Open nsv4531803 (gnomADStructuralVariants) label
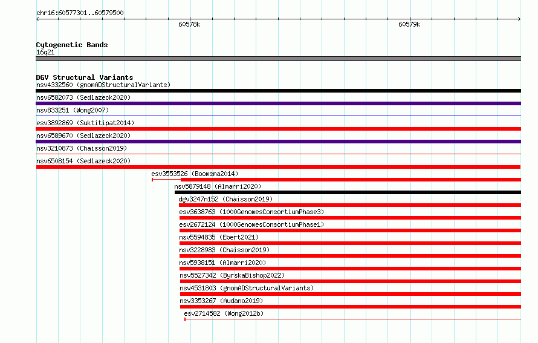The width and height of the screenshot is (538, 343). click(247, 288)
